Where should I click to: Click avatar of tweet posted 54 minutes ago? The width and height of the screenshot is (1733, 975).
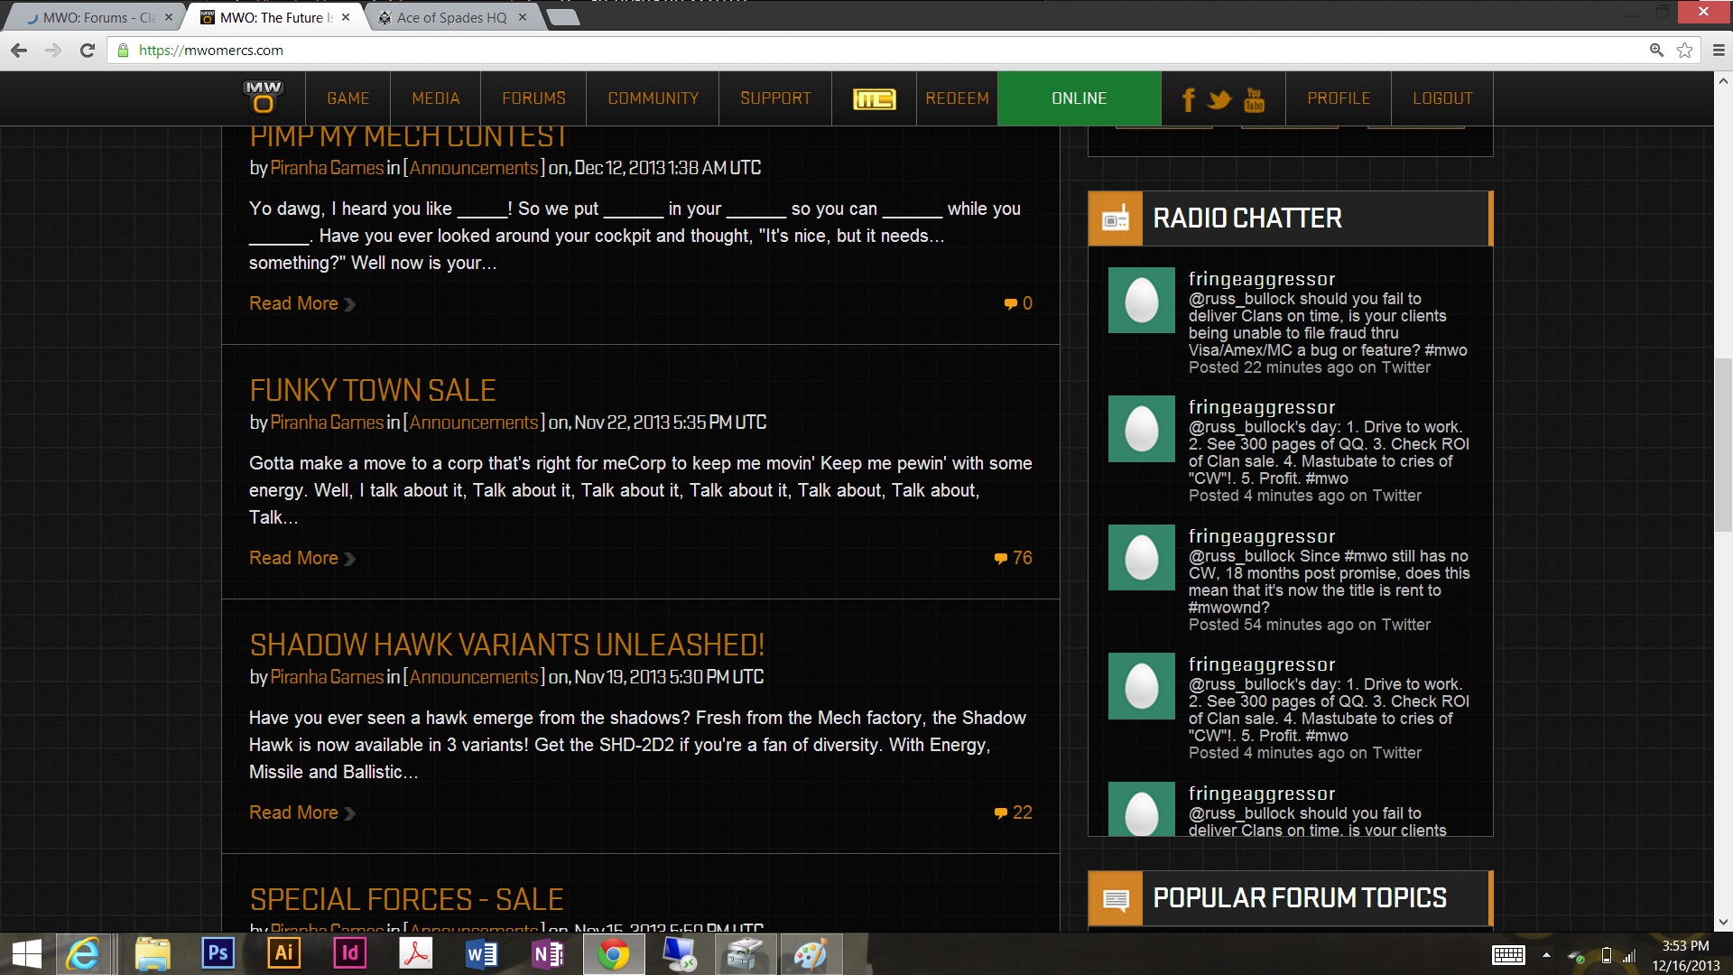1142,558
